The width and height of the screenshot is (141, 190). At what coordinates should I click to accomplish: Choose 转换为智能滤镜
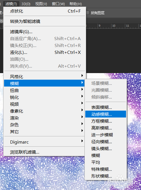(45, 21)
